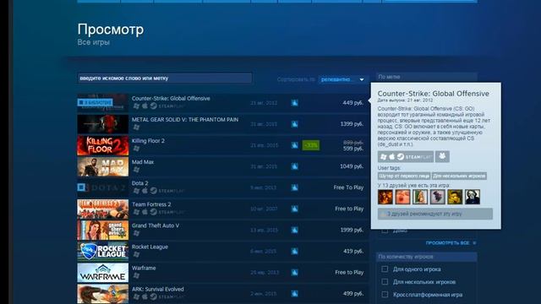541x304 pixels.
Task: Click Windows icon under Grand Theft Auto V
Action: [136, 233]
